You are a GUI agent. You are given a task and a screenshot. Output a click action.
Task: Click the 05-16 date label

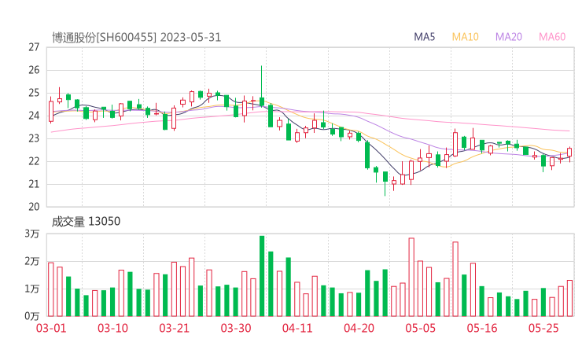(482, 328)
